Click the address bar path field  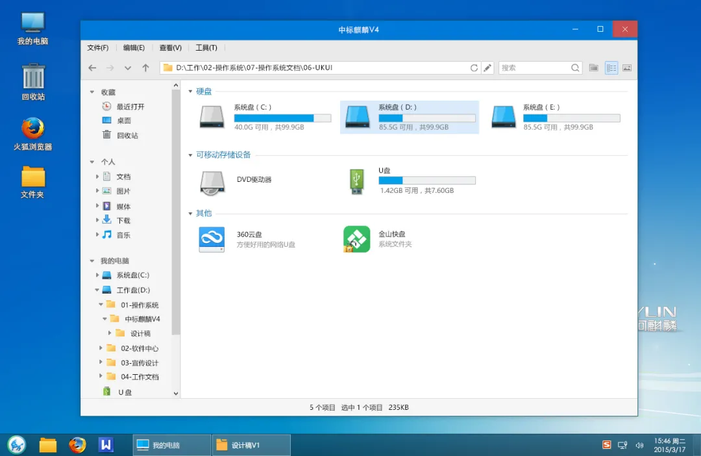pos(319,68)
